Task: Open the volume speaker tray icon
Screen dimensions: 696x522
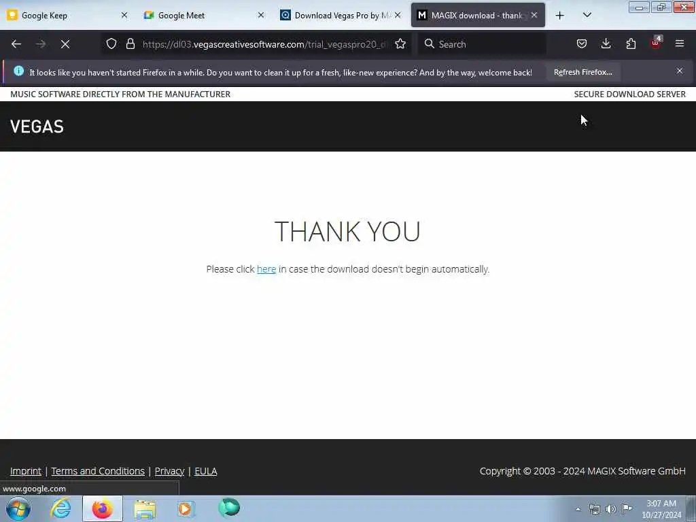Action: click(611, 509)
